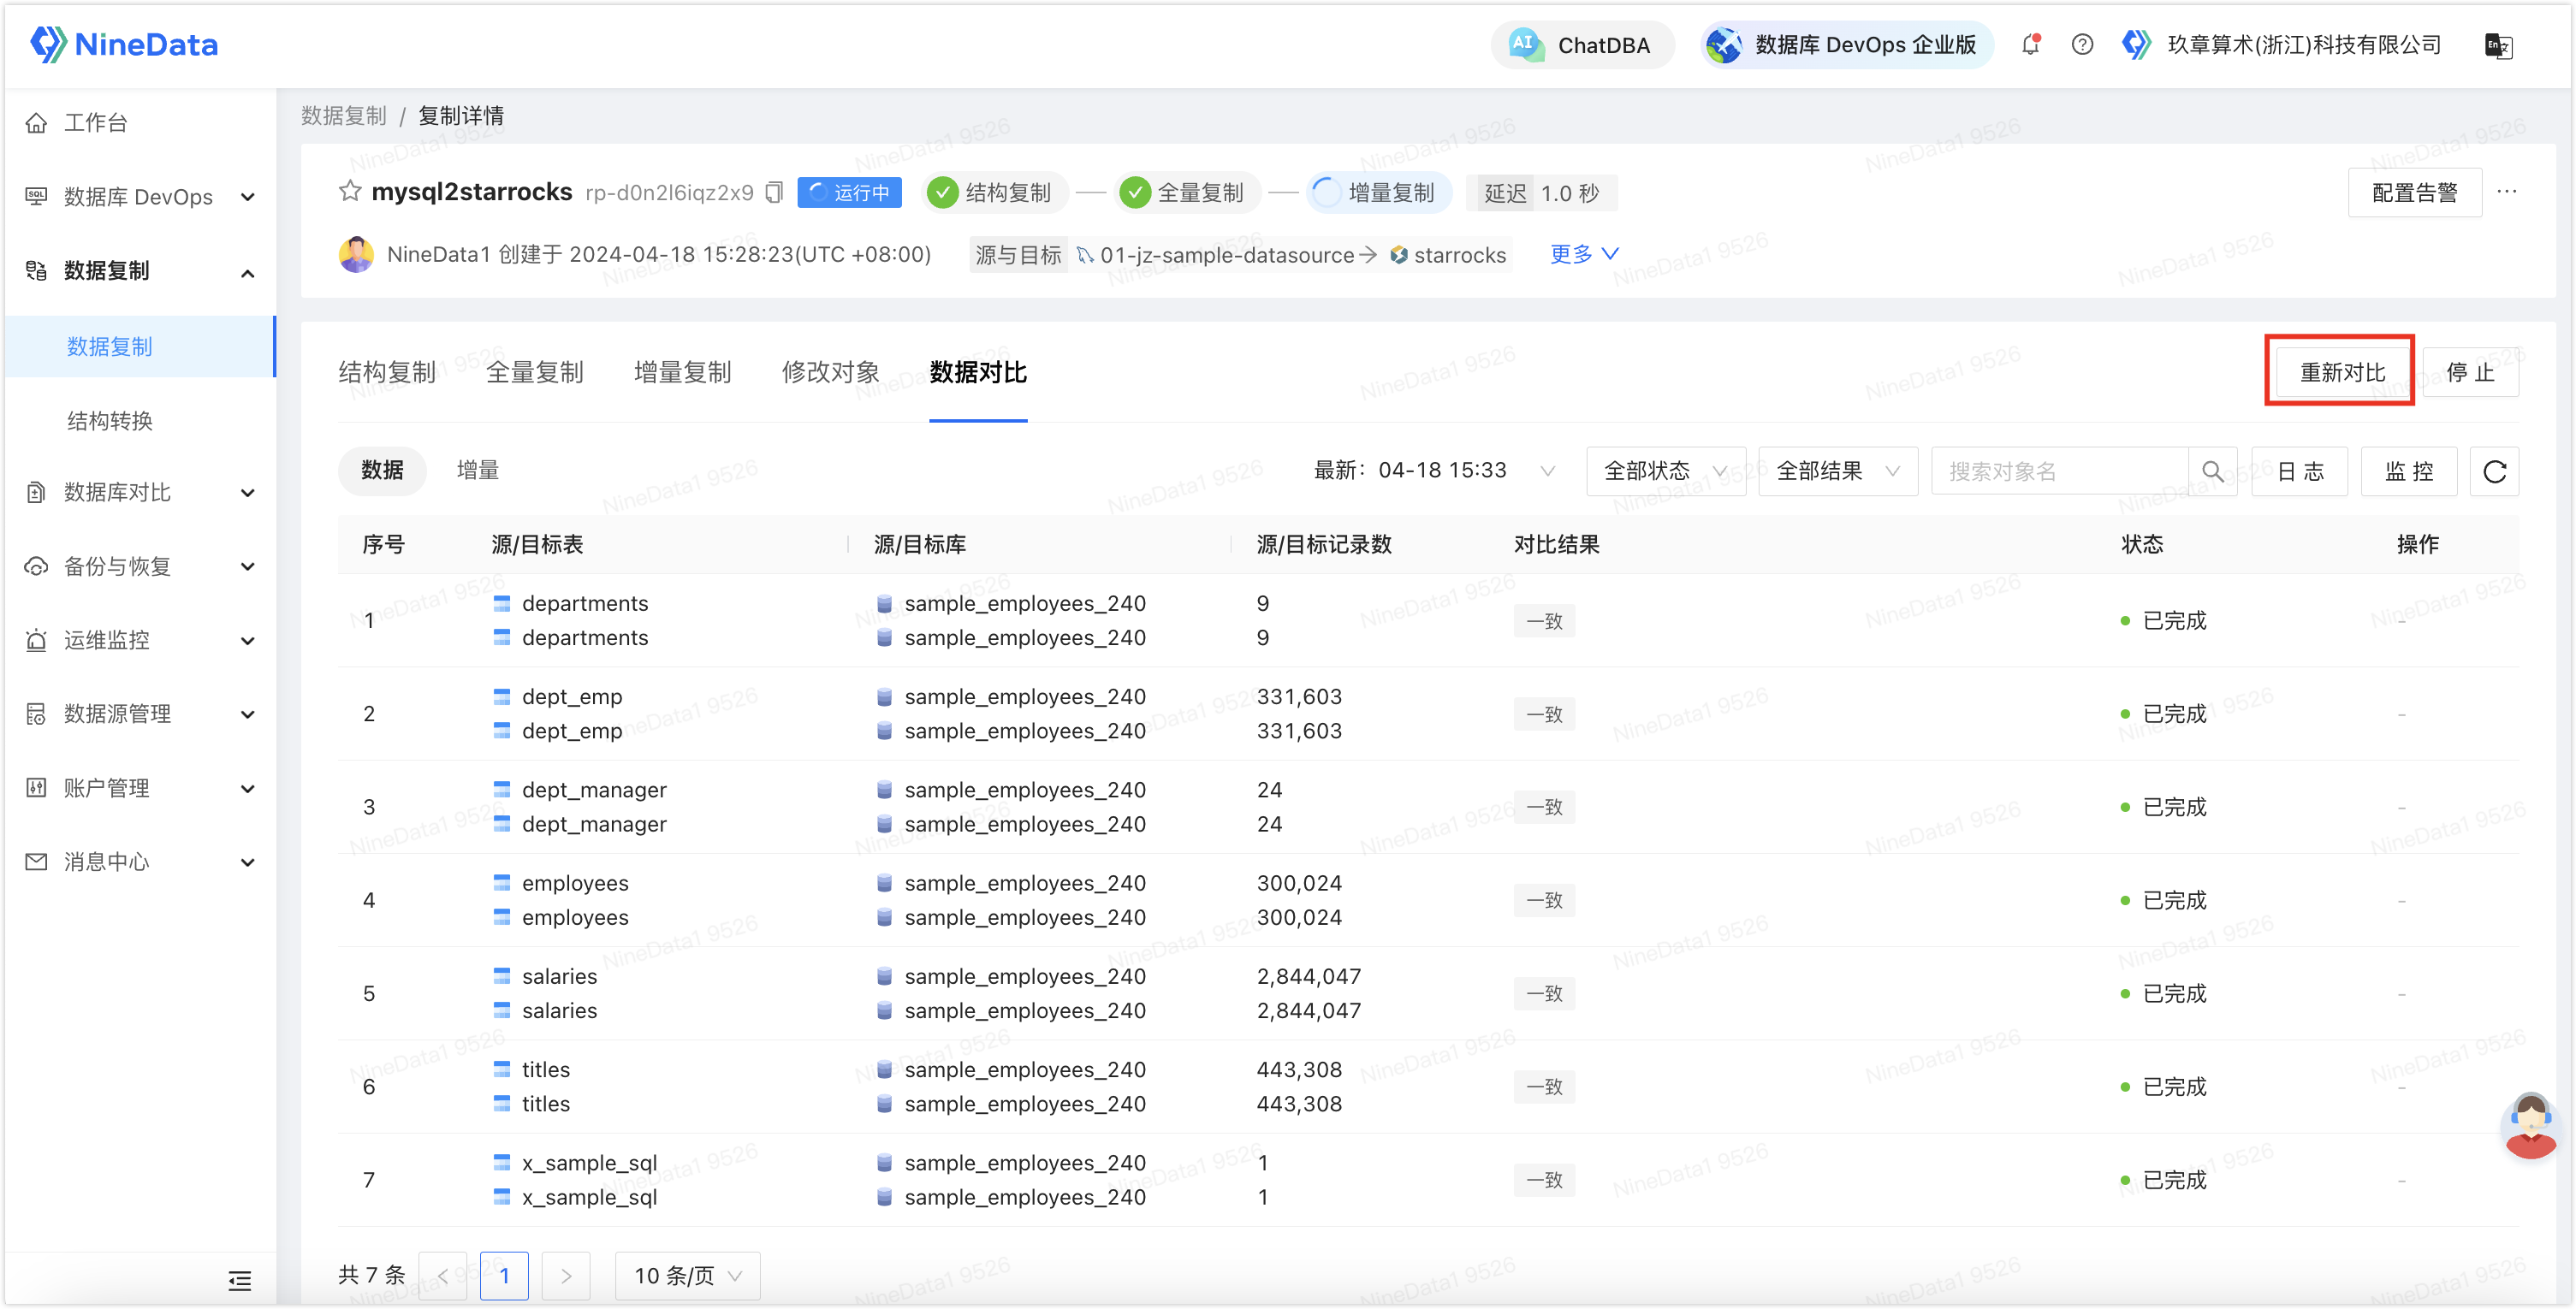Click the search magnifier icon
2576x1309 pixels.
[x=2213, y=470]
